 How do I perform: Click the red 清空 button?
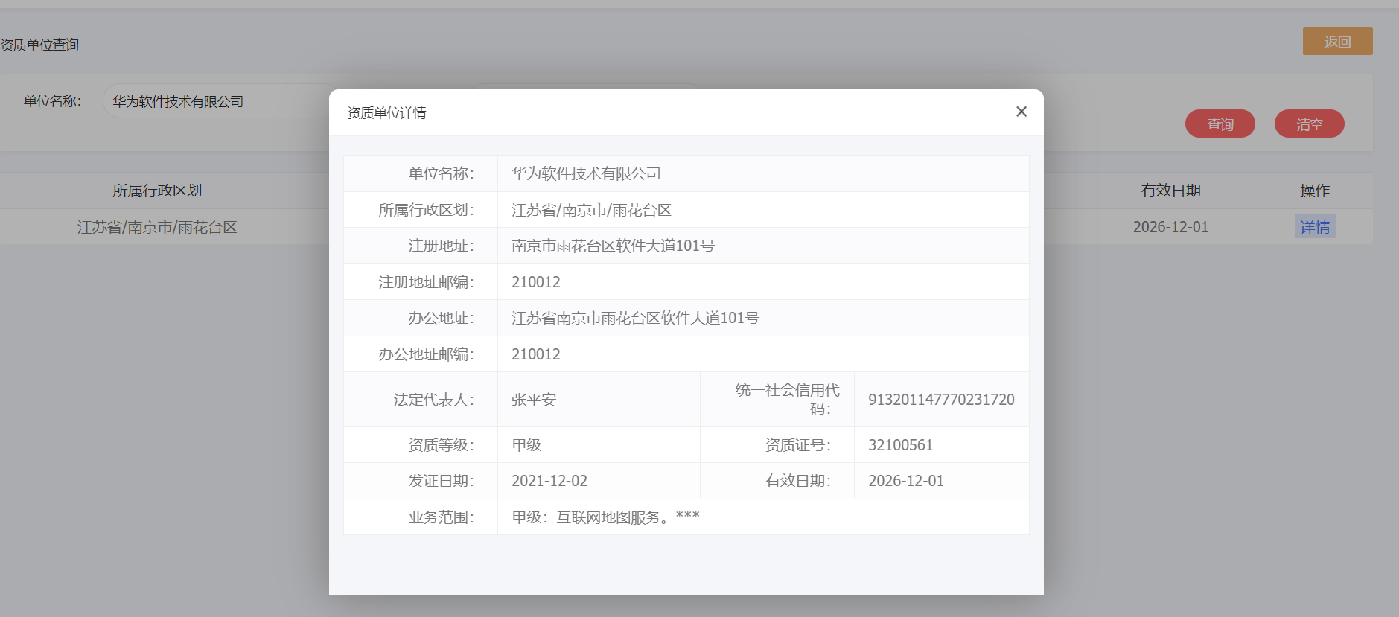tap(1309, 124)
